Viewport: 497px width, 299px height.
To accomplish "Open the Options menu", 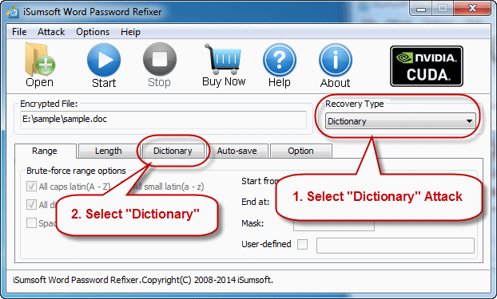I will pyautogui.click(x=93, y=32).
